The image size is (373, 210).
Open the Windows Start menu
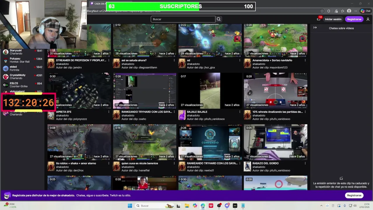130,206
